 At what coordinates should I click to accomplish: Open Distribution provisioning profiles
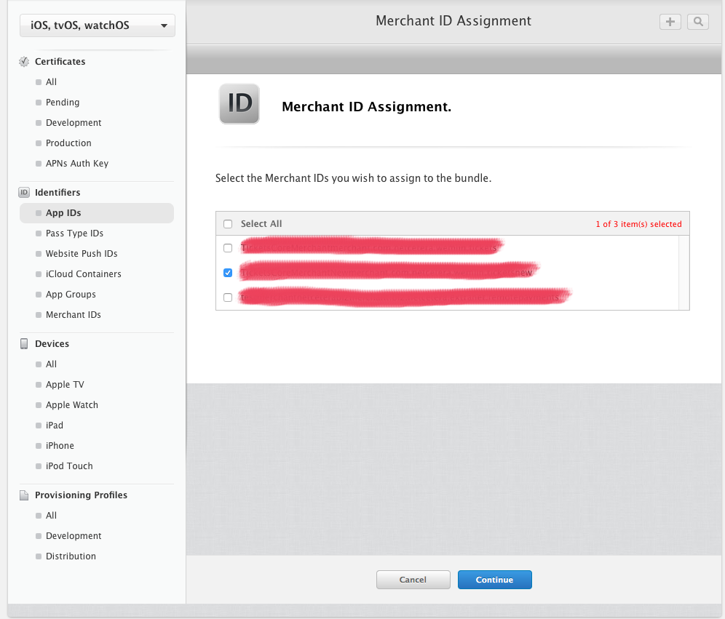[71, 556]
